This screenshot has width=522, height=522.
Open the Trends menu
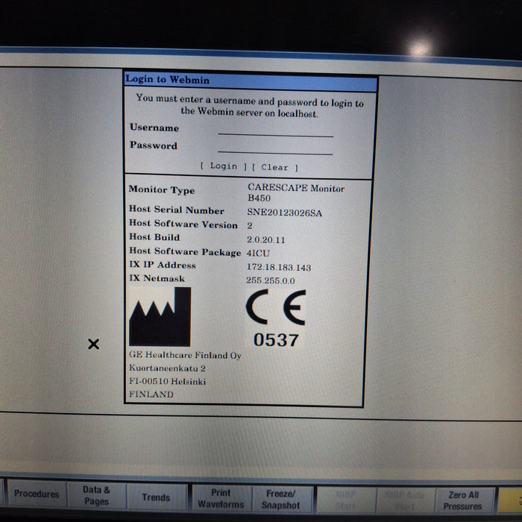156,497
